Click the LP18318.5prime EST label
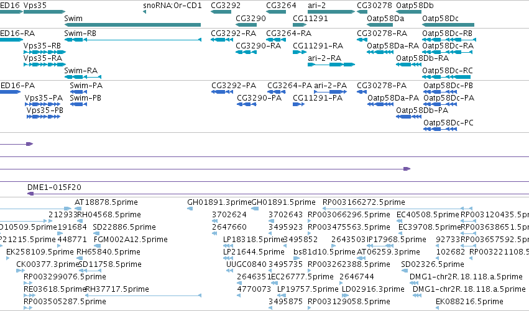529x311 pixels. 254,240
